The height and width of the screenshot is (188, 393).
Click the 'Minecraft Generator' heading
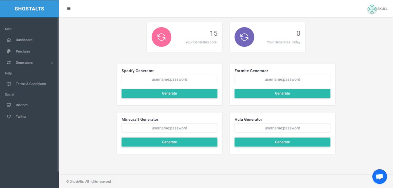[x=140, y=120]
